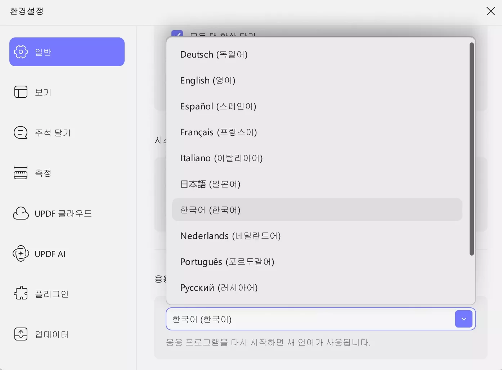Viewport: 502px width, 370px height.
Task: Choose Deutsch (독일어) from language list
Action: [317, 54]
